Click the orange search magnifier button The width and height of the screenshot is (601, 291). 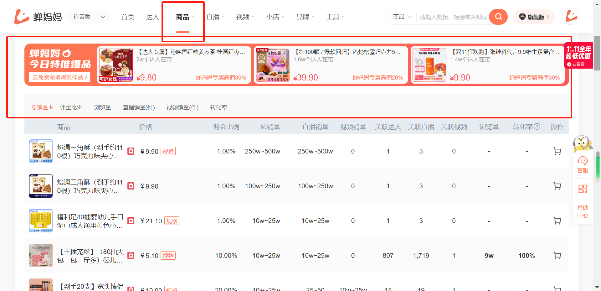pyautogui.click(x=498, y=17)
